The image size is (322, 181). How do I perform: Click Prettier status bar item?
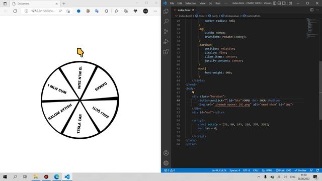coord(300,170)
